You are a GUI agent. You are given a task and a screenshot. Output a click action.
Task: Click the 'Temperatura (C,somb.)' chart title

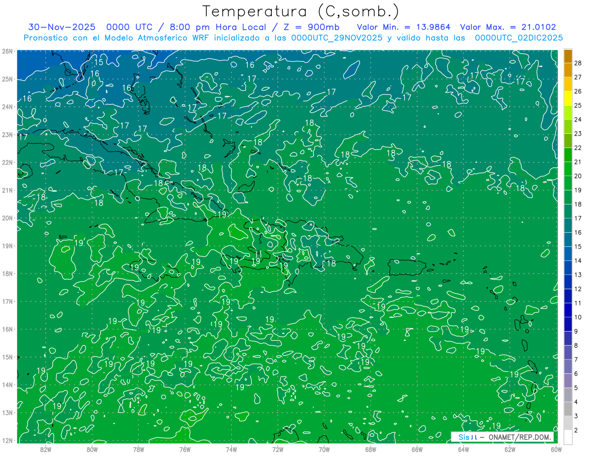[300, 11]
